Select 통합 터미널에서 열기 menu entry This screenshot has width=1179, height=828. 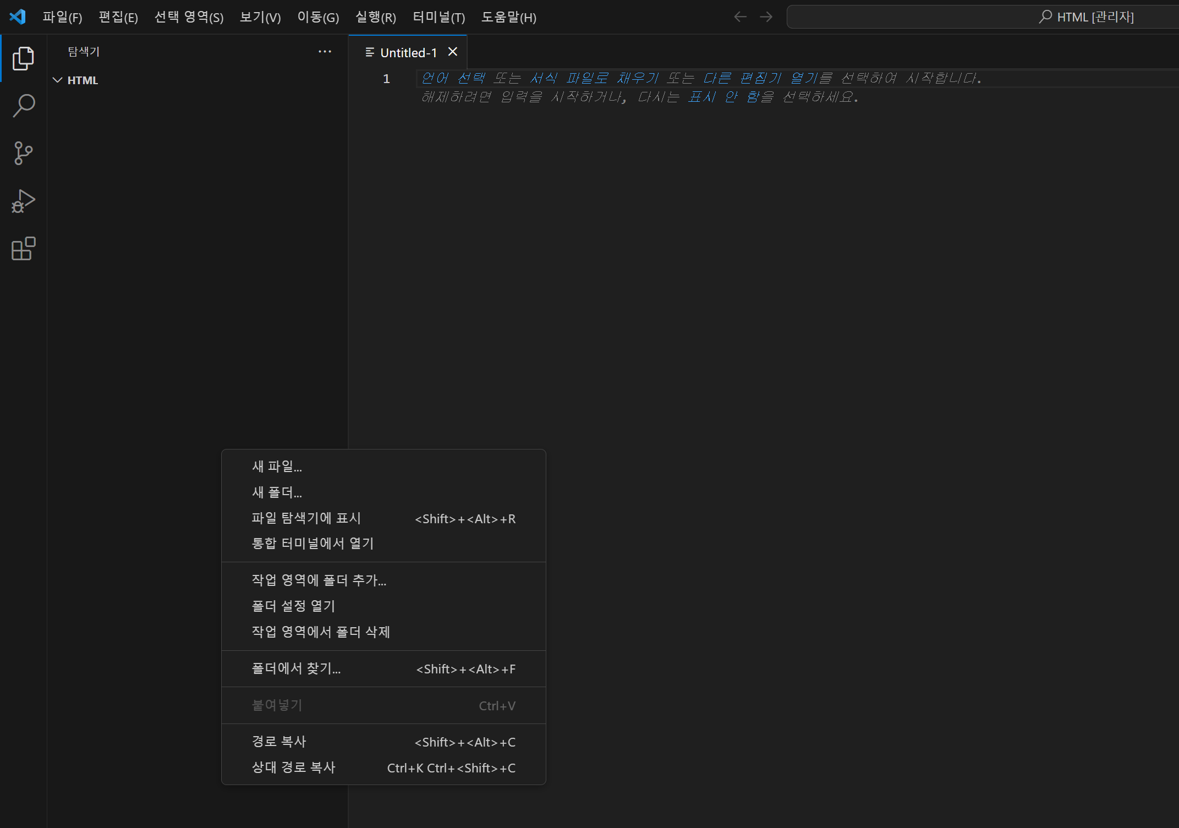(x=312, y=544)
